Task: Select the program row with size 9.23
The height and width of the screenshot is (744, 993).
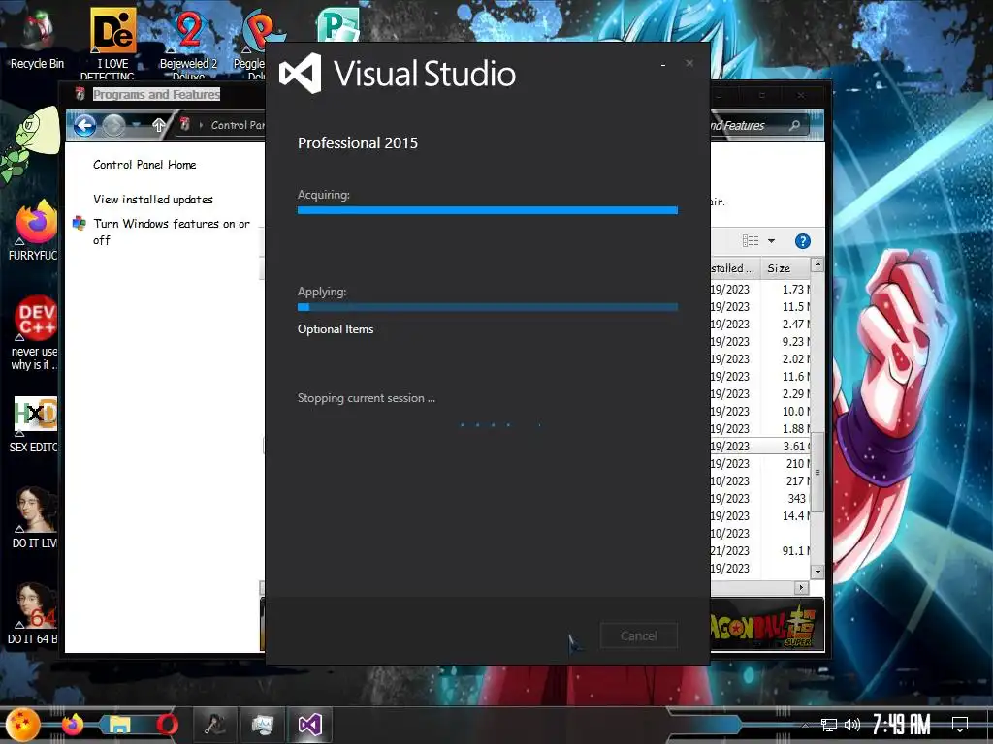Action: [760, 342]
